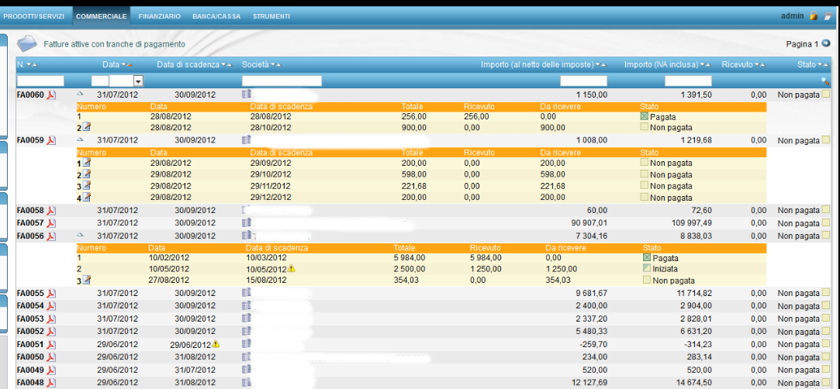Toggle the Iniziata checkbox in FA0056 tranche 2

pos(647,269)
